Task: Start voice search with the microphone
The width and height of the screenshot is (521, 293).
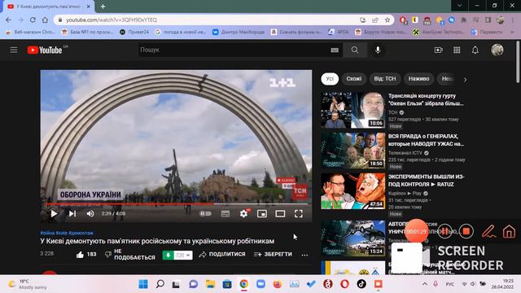Action: [378, 50]
